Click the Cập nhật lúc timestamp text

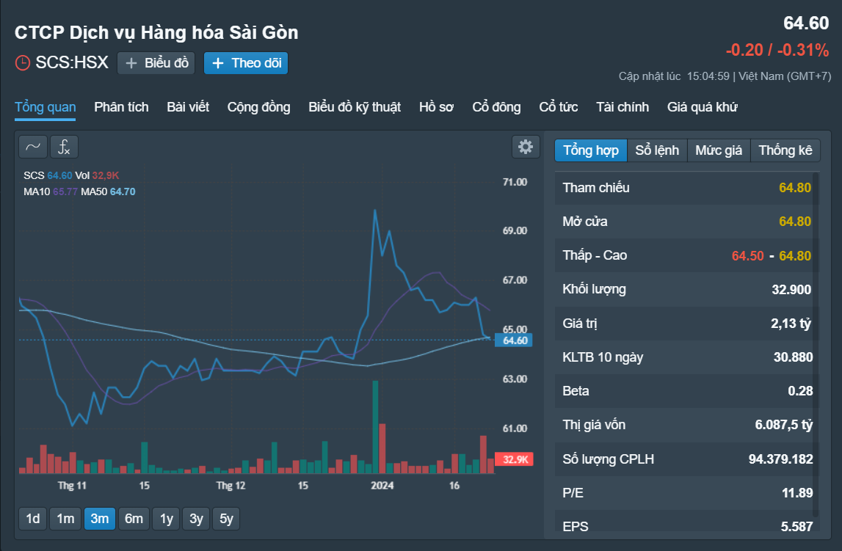click(x=725, y=76)
